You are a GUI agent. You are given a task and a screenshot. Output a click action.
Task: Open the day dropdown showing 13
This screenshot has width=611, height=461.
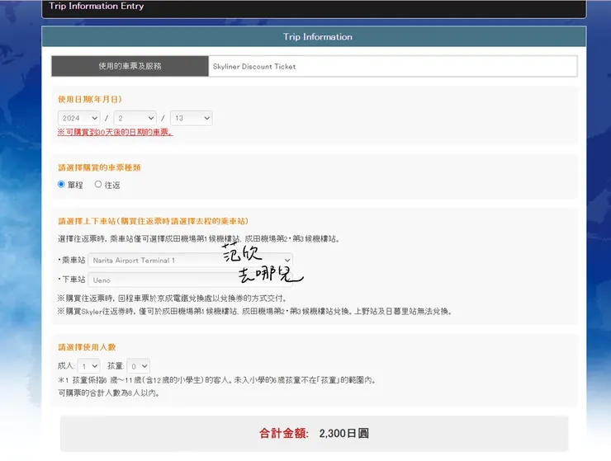click(192, 118)
